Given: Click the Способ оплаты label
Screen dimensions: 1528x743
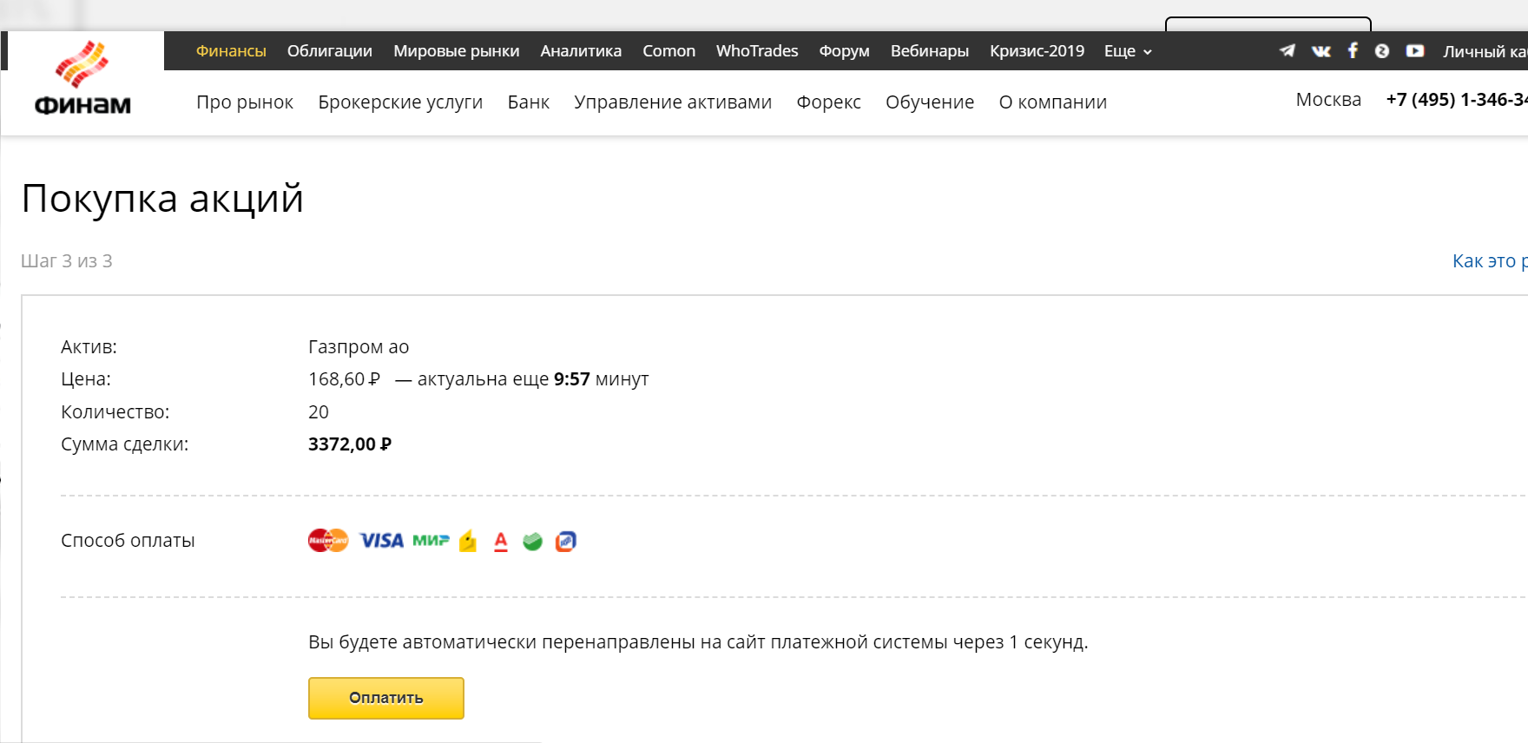Looking at the screenshot, I should point(128,541).
